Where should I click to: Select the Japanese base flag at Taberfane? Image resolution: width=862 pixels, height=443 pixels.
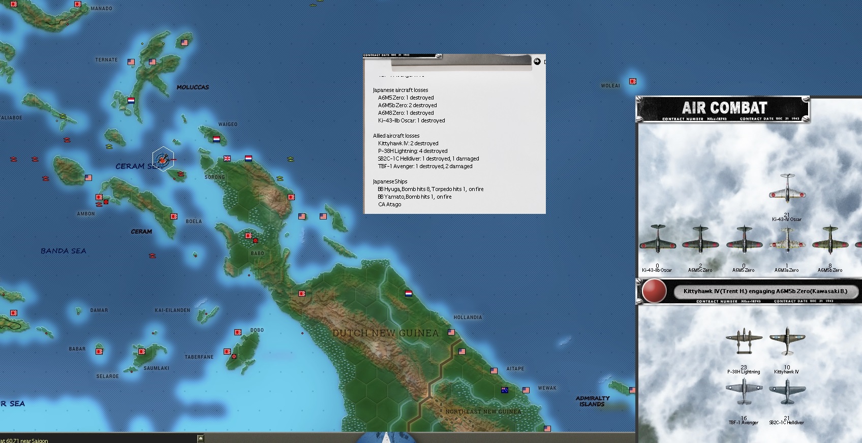[227, 352]
